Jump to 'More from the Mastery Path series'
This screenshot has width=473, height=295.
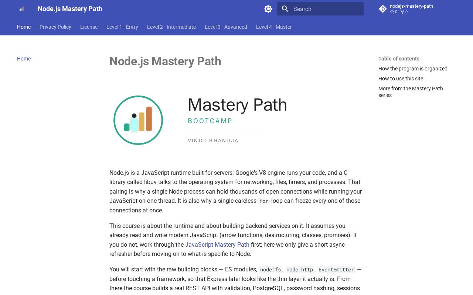[x=411, y=92]
